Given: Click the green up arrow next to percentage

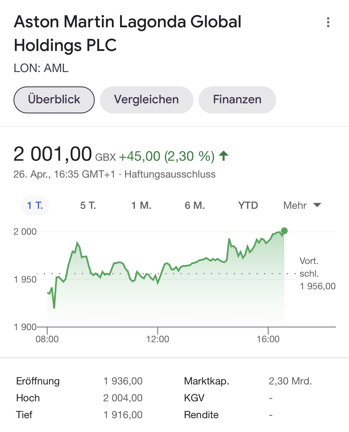Looking at the screenshot, I should (224, 156).
